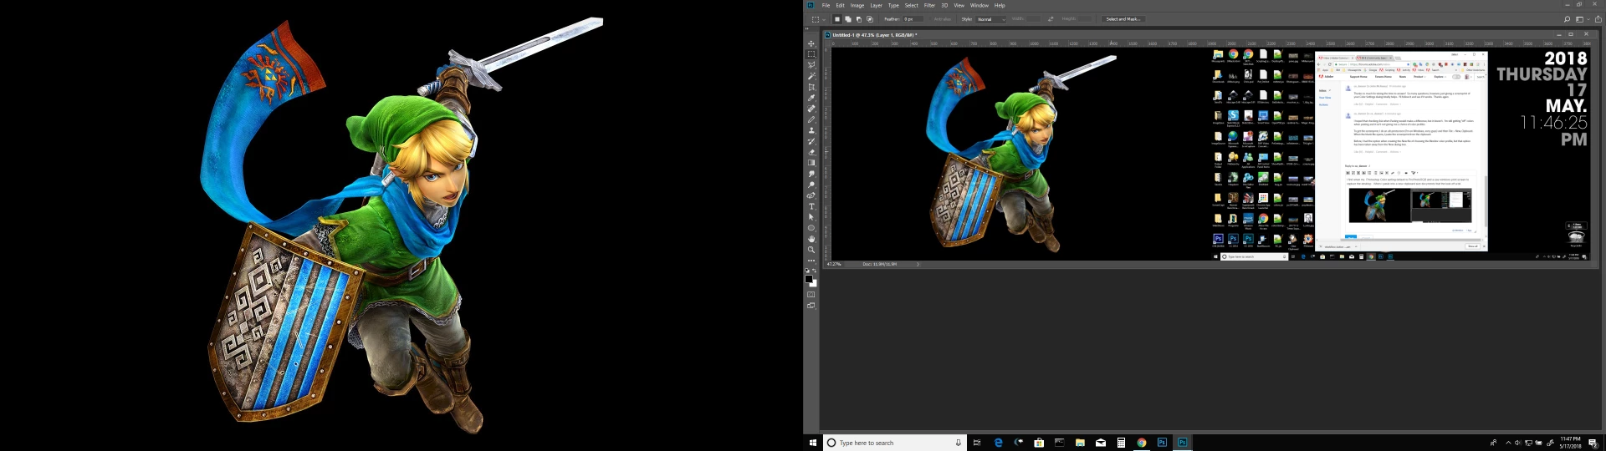This screenshot has width=1606, height=451.
Task: Select the History Brush tool
Action: click(x=811, y=141)
